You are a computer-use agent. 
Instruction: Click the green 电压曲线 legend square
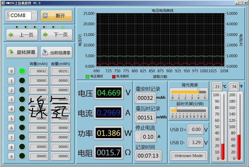pos(87,76)
